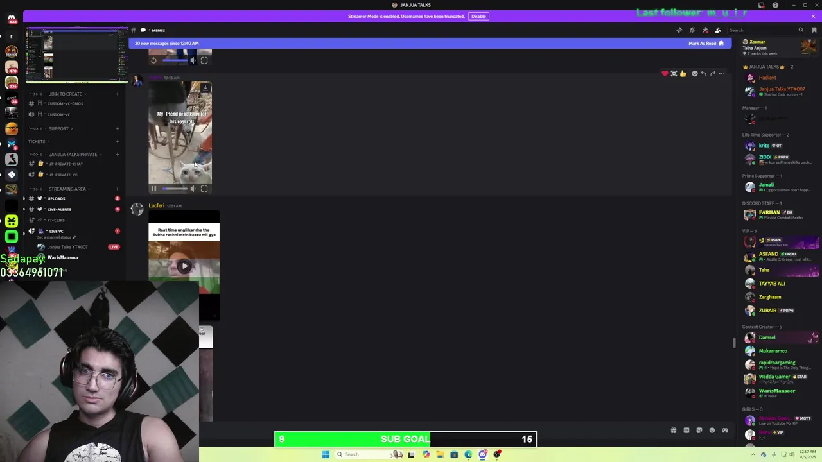Replay the top video with restart icon
The width and height of the screenshot is (822, 462).
pos(153,60)
